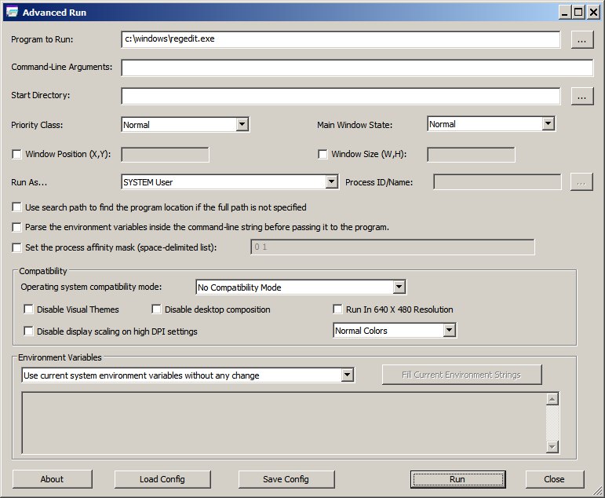Click the Advanced Run title bar app icon

(12, 12)
